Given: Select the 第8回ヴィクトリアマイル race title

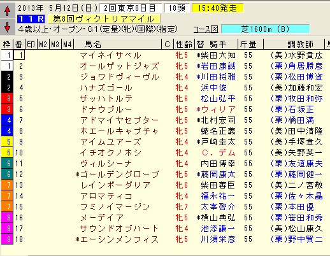Looking at the screenshot, I should (x=104, y=19).
